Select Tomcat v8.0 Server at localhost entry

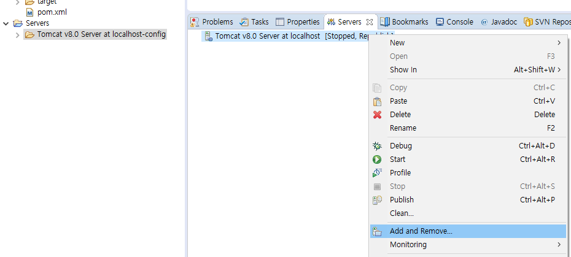click(267, 36)
